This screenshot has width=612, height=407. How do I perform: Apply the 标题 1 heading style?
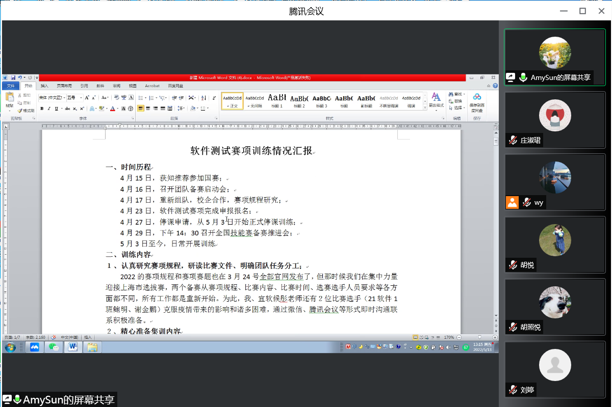click(x=277, y=100)
